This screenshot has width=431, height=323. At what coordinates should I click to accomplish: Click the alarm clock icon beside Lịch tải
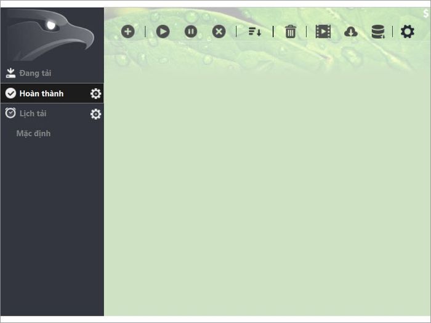pyautogui.click(x=10, y=113)
